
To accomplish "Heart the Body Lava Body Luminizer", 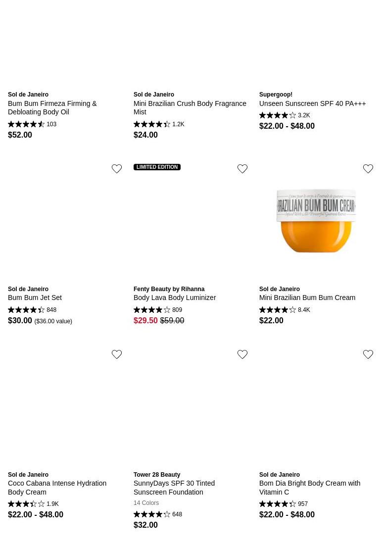I will (x=242, y=169).
